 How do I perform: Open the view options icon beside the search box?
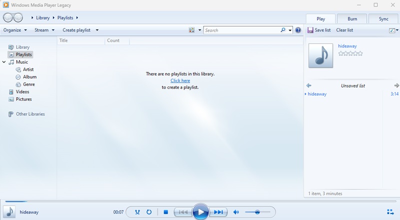pos(191,30)
